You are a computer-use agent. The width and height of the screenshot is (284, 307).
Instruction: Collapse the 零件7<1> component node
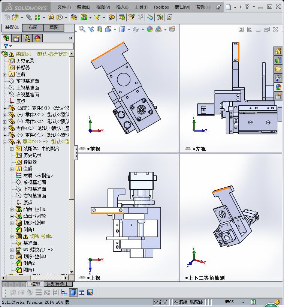coord(5,142)
